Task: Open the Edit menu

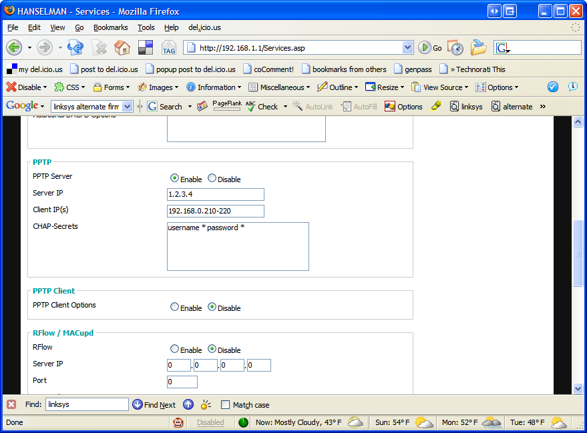Action: point(34,27)
